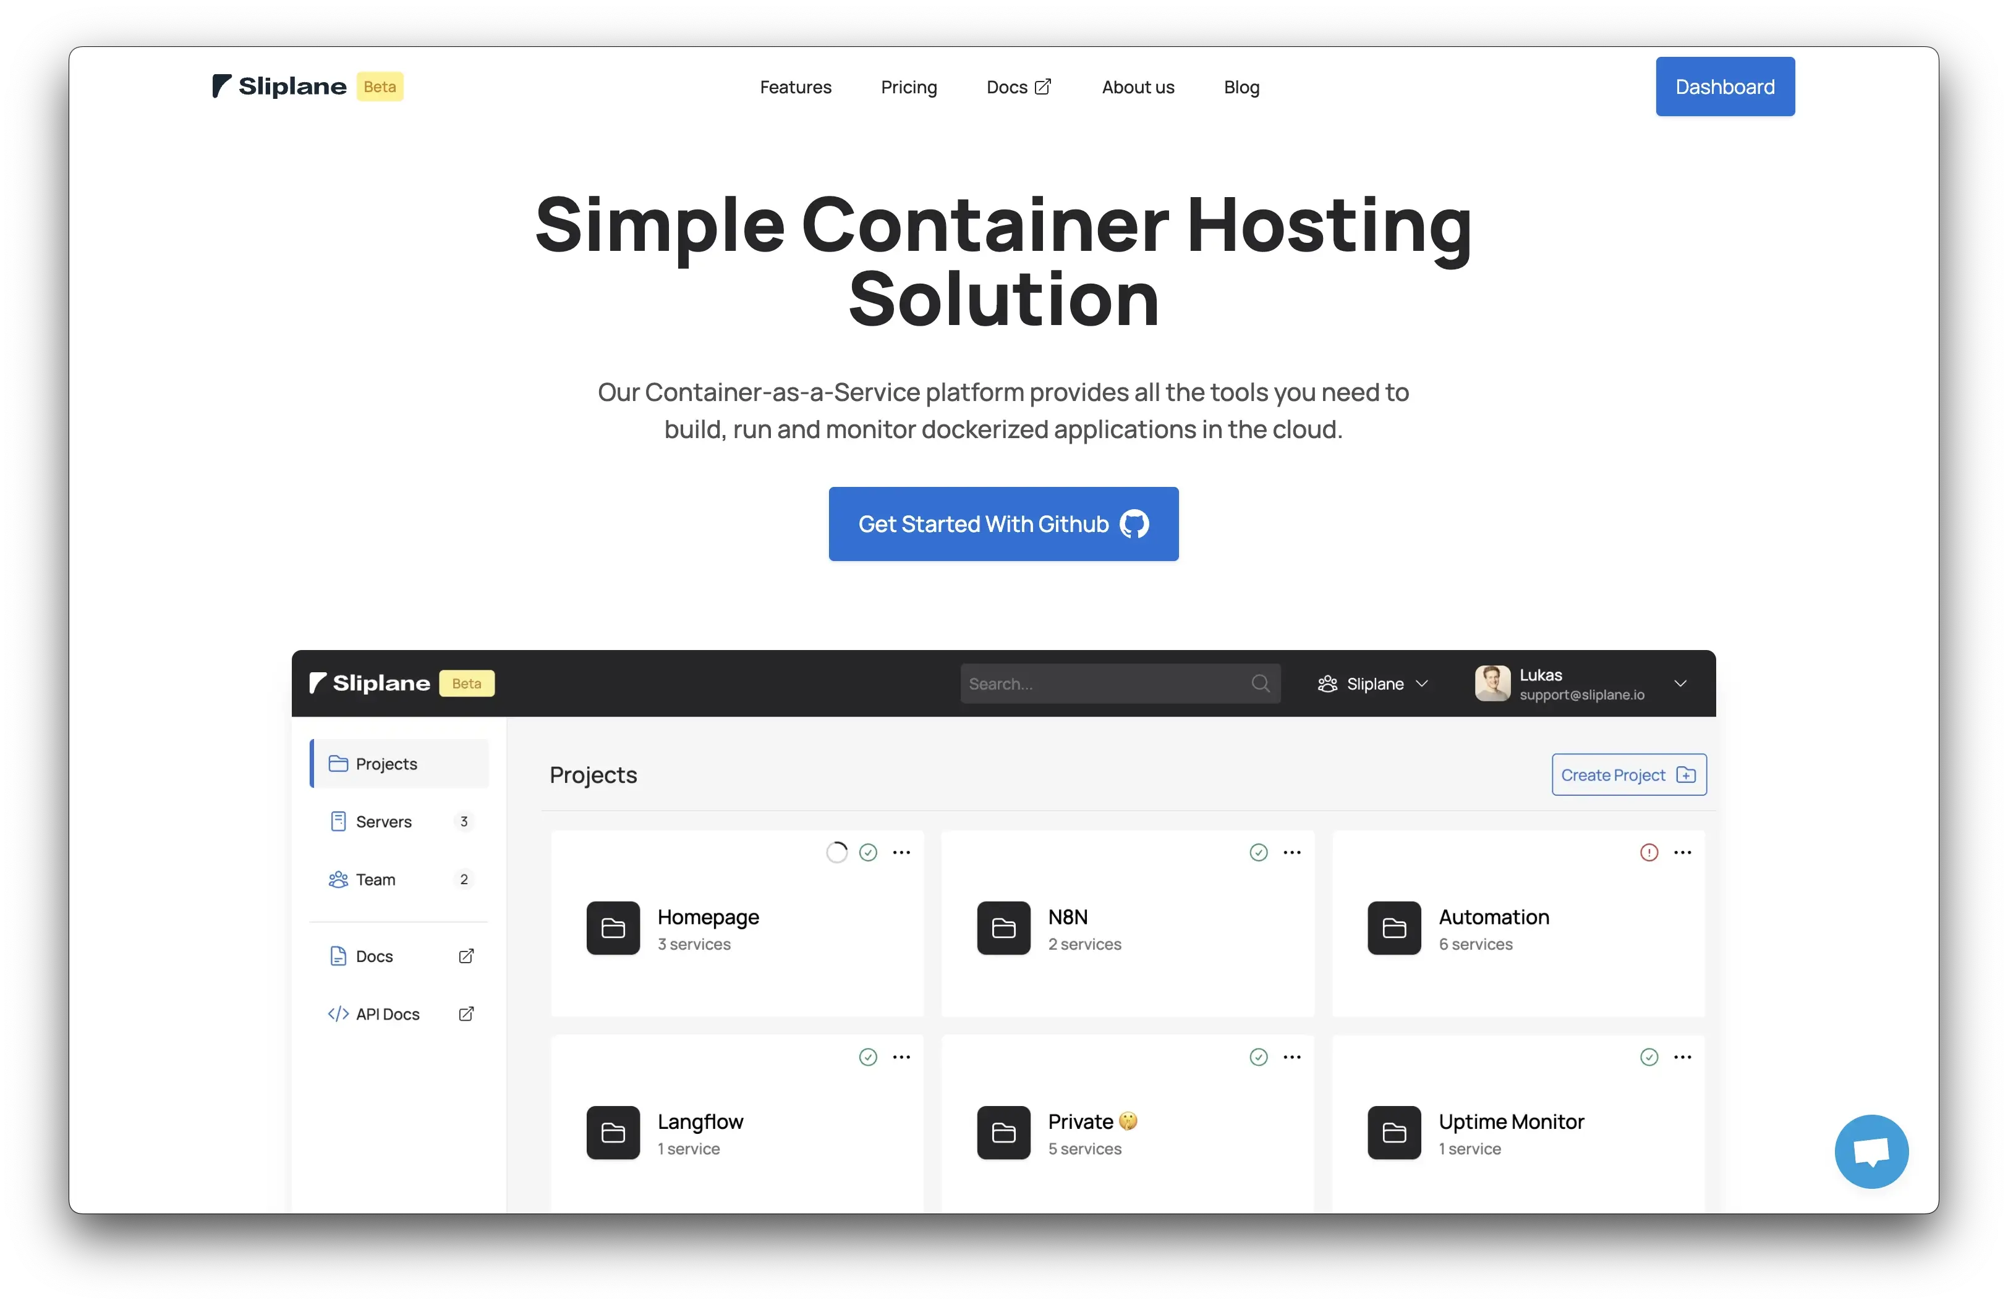Open the ellipsis menu on the Langflow project
The height and width of the screenshot is (1305, 2008).
pyautogui.click(x=901, y=1057)
